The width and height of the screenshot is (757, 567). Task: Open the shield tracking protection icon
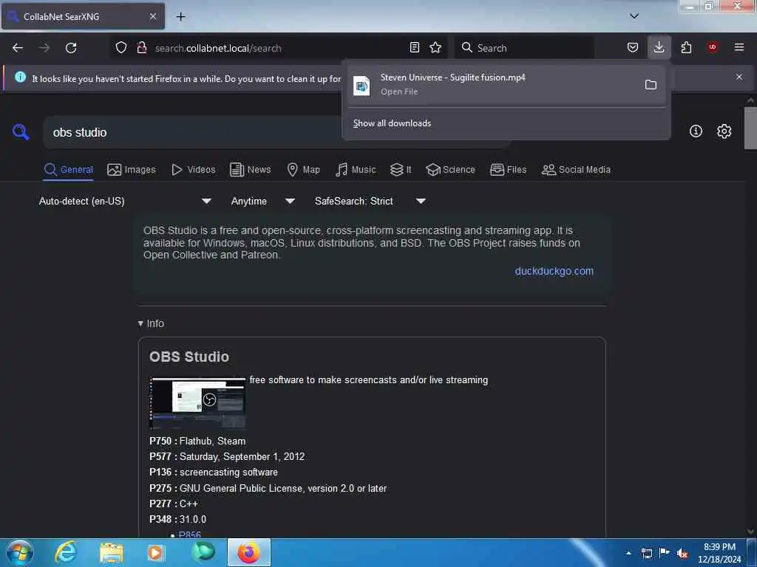(121, 47)
